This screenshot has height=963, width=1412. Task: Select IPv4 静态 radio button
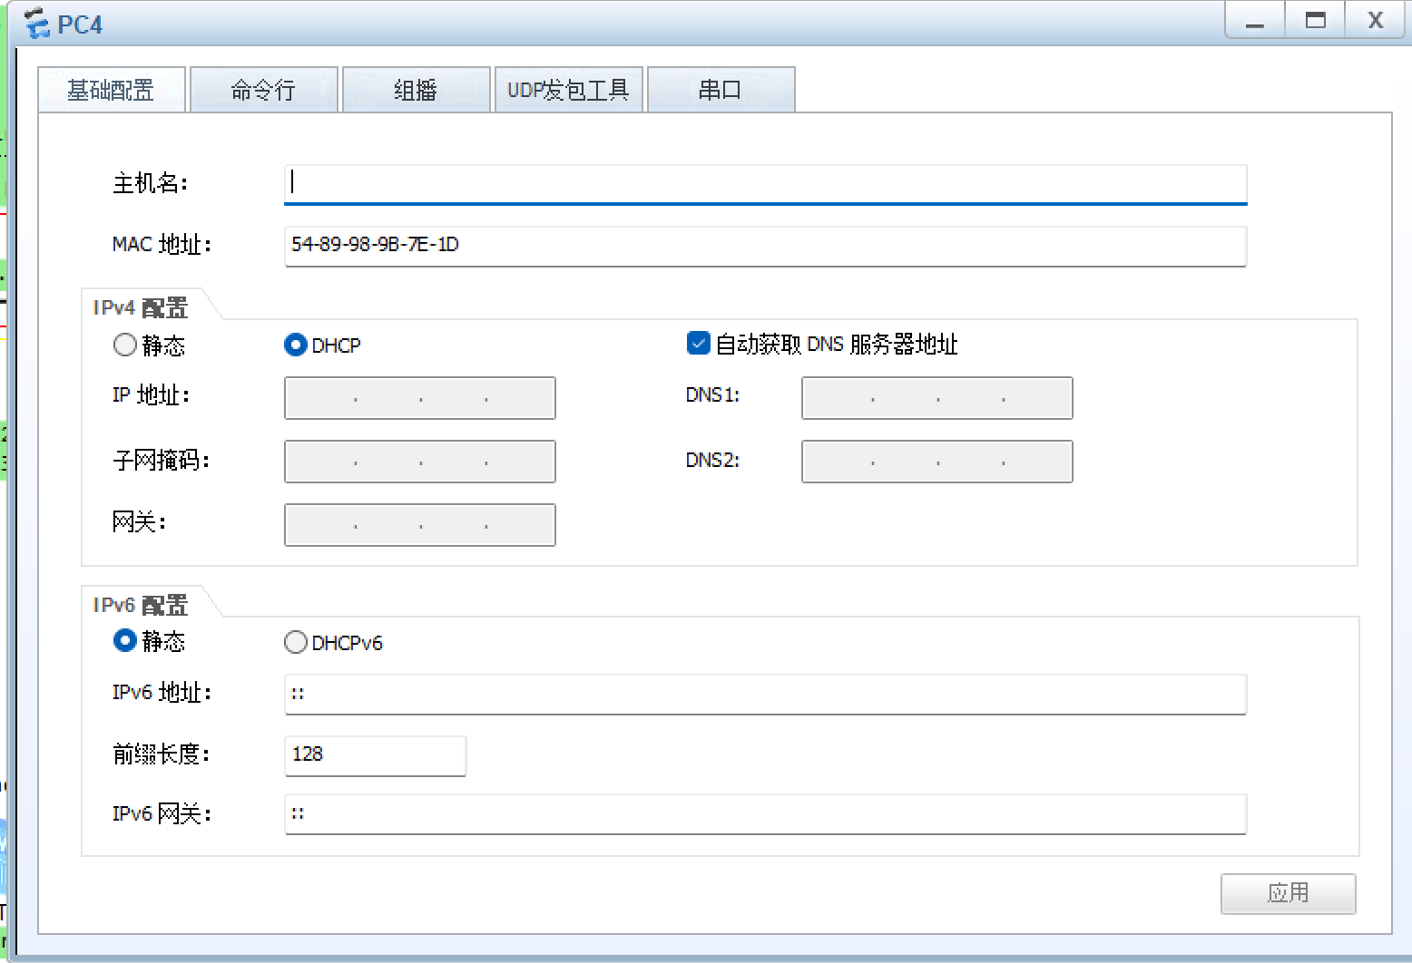(125, 345)
